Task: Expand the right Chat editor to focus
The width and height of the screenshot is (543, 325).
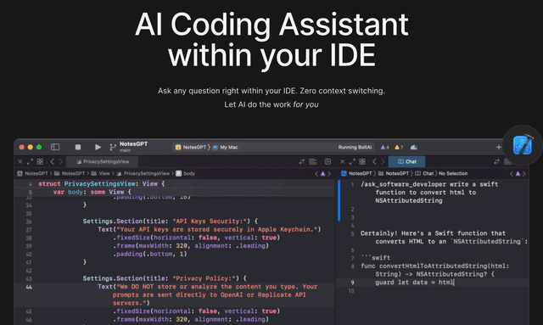Action: [352, 161]
